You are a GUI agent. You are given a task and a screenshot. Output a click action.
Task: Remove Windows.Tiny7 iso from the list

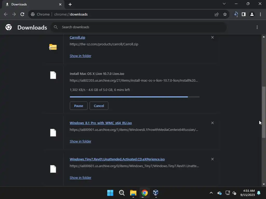[212, 159]
